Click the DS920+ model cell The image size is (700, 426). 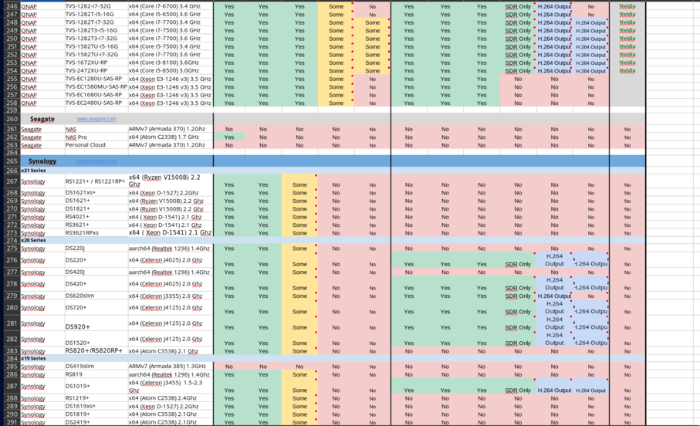coord(96,323)
